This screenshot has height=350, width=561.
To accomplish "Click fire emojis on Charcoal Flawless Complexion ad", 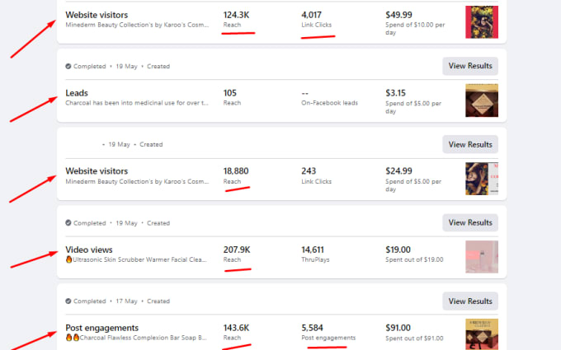I will (73, 337).
